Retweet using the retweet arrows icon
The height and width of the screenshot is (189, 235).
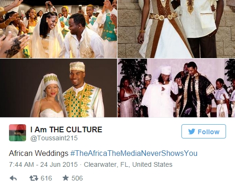tap(34, 178)
